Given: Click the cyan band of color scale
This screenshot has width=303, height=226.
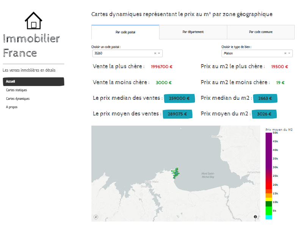Looking at the screenshot, I should (268, 217).
